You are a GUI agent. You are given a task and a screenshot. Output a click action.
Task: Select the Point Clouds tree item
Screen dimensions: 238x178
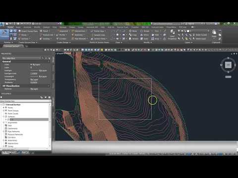(13, 114)
